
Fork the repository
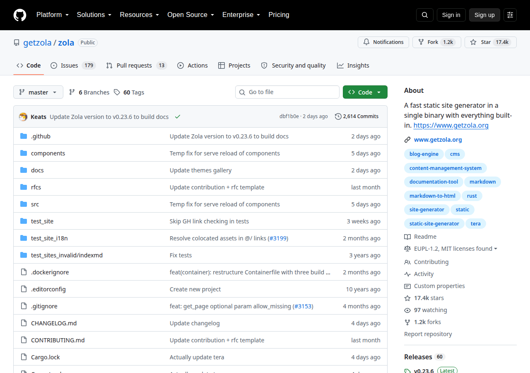coord(437,42)
